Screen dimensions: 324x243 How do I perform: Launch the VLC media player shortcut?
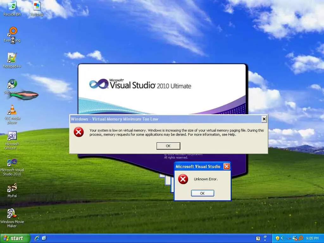(x=12, y=114)
